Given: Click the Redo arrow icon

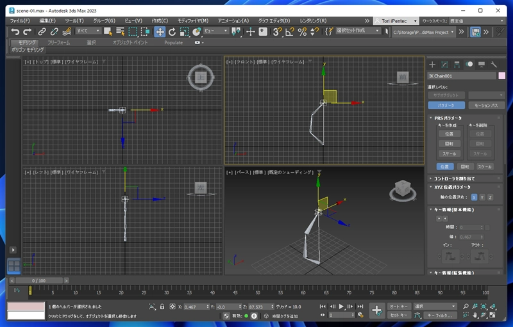Looking at the screenshot, I should click(27, 31).
